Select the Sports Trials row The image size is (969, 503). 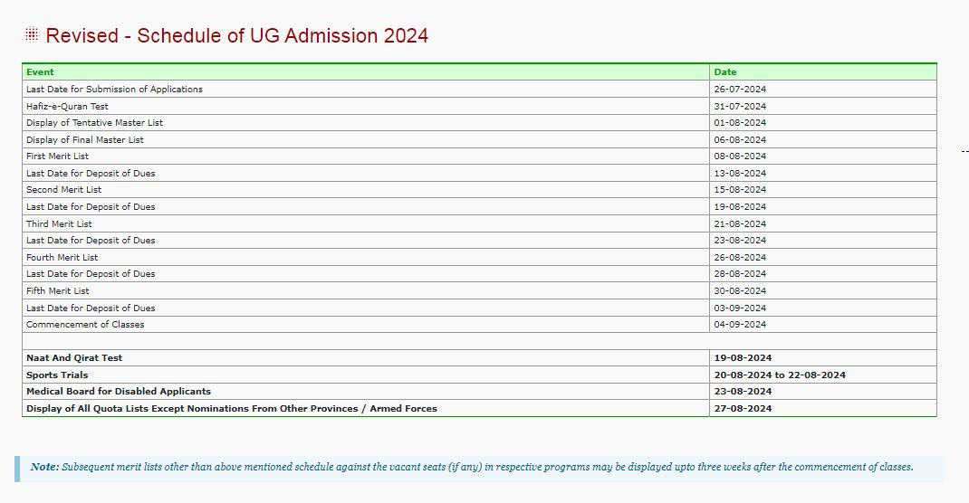[x=480, y=375]
